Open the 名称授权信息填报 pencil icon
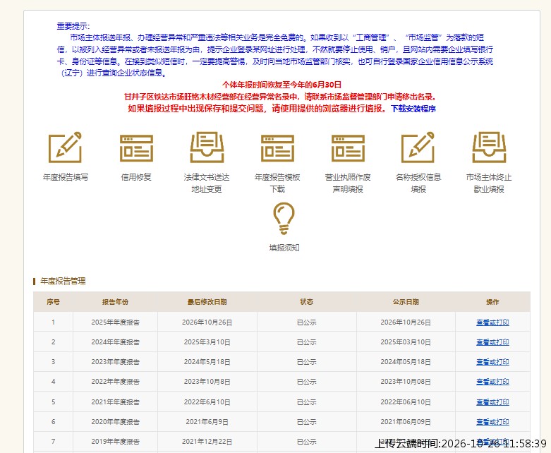 coord(418,147)
